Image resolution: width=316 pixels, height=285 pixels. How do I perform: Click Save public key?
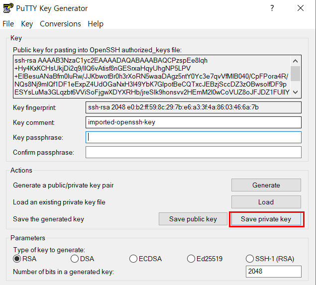click(193, 219)
